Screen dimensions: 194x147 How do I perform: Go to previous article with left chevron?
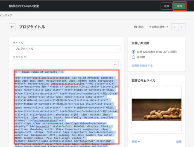175,27
